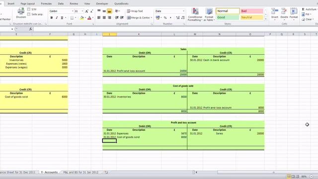The width and height of the screenshot is (318, 179).
Task: Apply the accounting number format icon
Action: 158,18
